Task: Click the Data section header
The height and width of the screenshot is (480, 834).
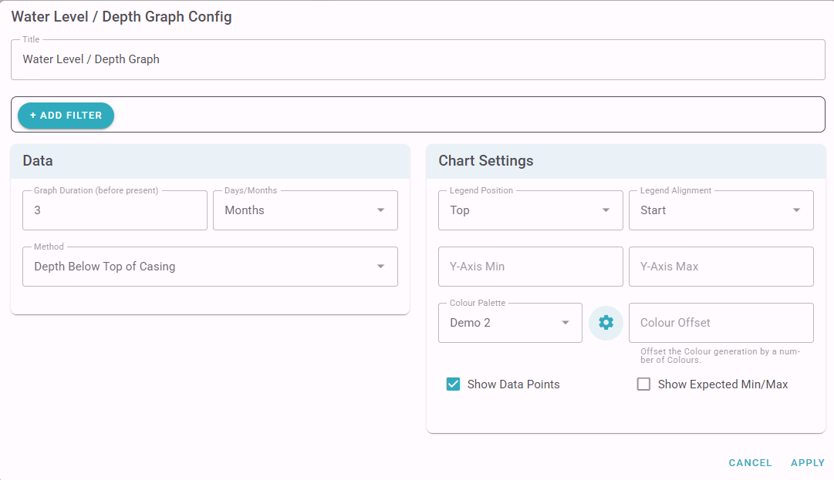Action: [210, 161]
